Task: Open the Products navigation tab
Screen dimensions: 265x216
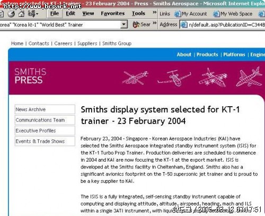Action: point(207,54)
